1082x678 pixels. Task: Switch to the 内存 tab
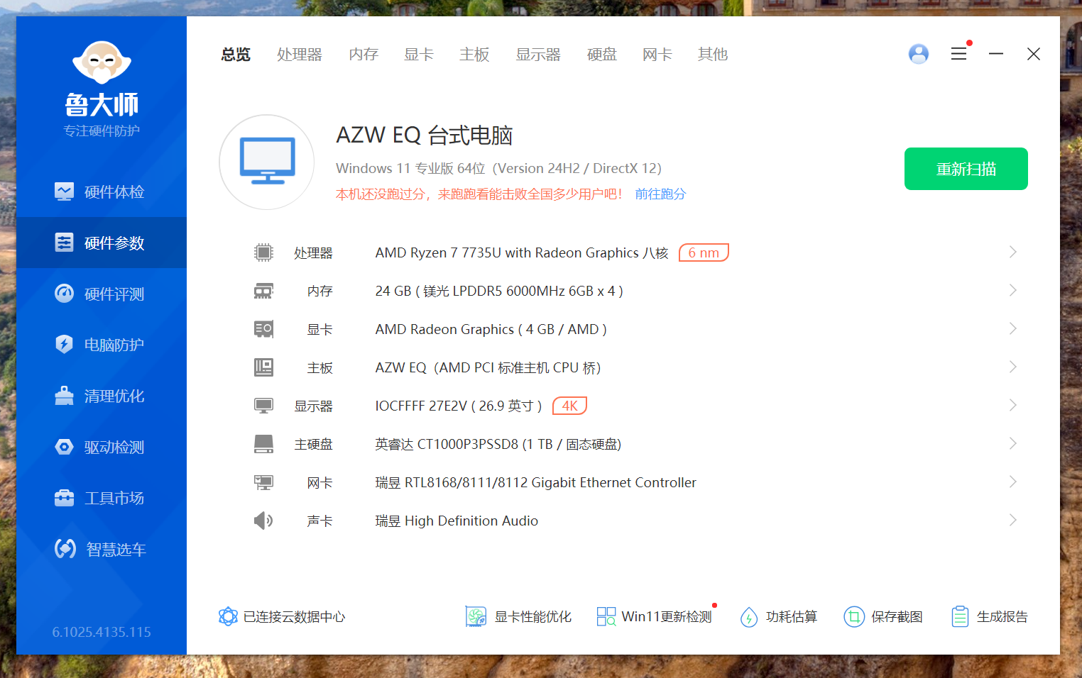point(364,55)
